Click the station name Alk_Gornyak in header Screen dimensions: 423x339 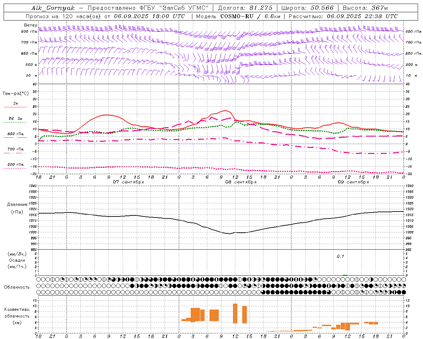click(x=53, y=8)
